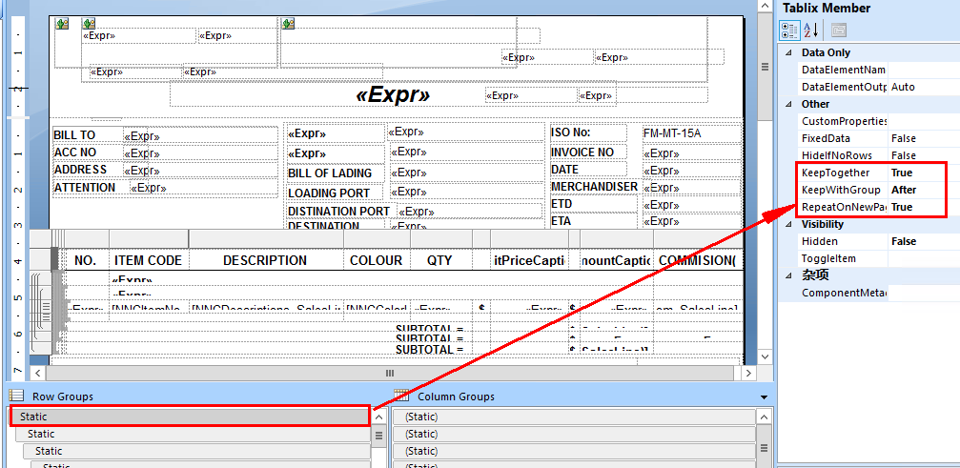The image size is (960, 468).
Task: Click the row handle left of NO. header row
Action: coord(54,260)
